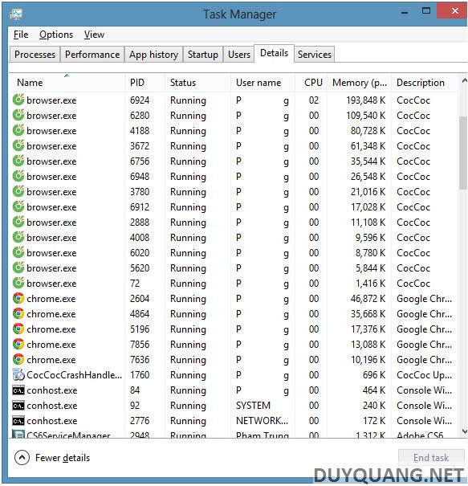468x486 pixels.
Task: Sort by the CPU column header
Action: [311, 83]
